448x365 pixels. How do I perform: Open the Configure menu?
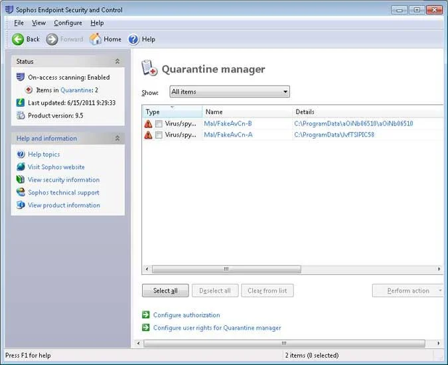pyautogui.click(x=68, y=23)
